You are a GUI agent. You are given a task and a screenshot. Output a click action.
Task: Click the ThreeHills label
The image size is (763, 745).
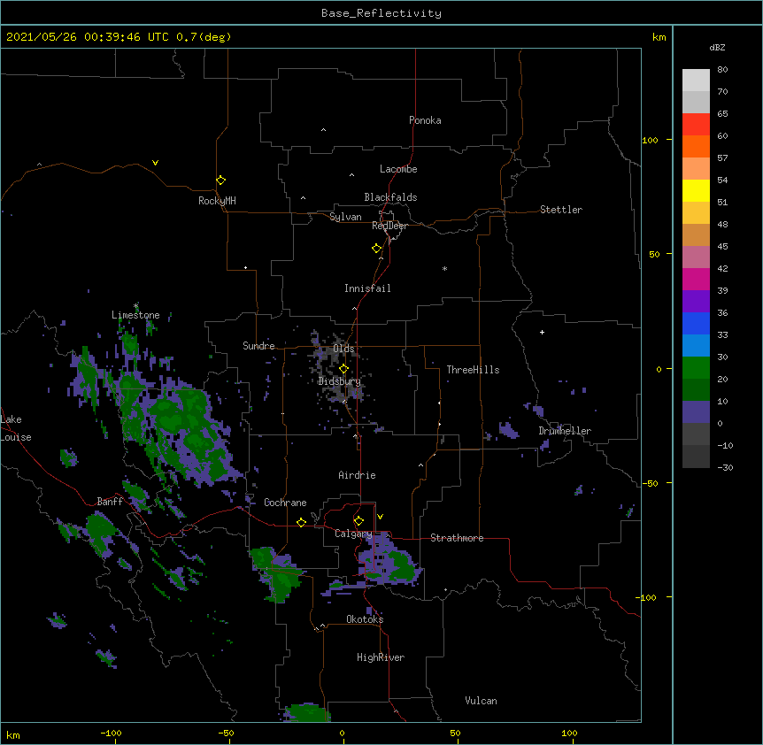[x=473, y=370]
